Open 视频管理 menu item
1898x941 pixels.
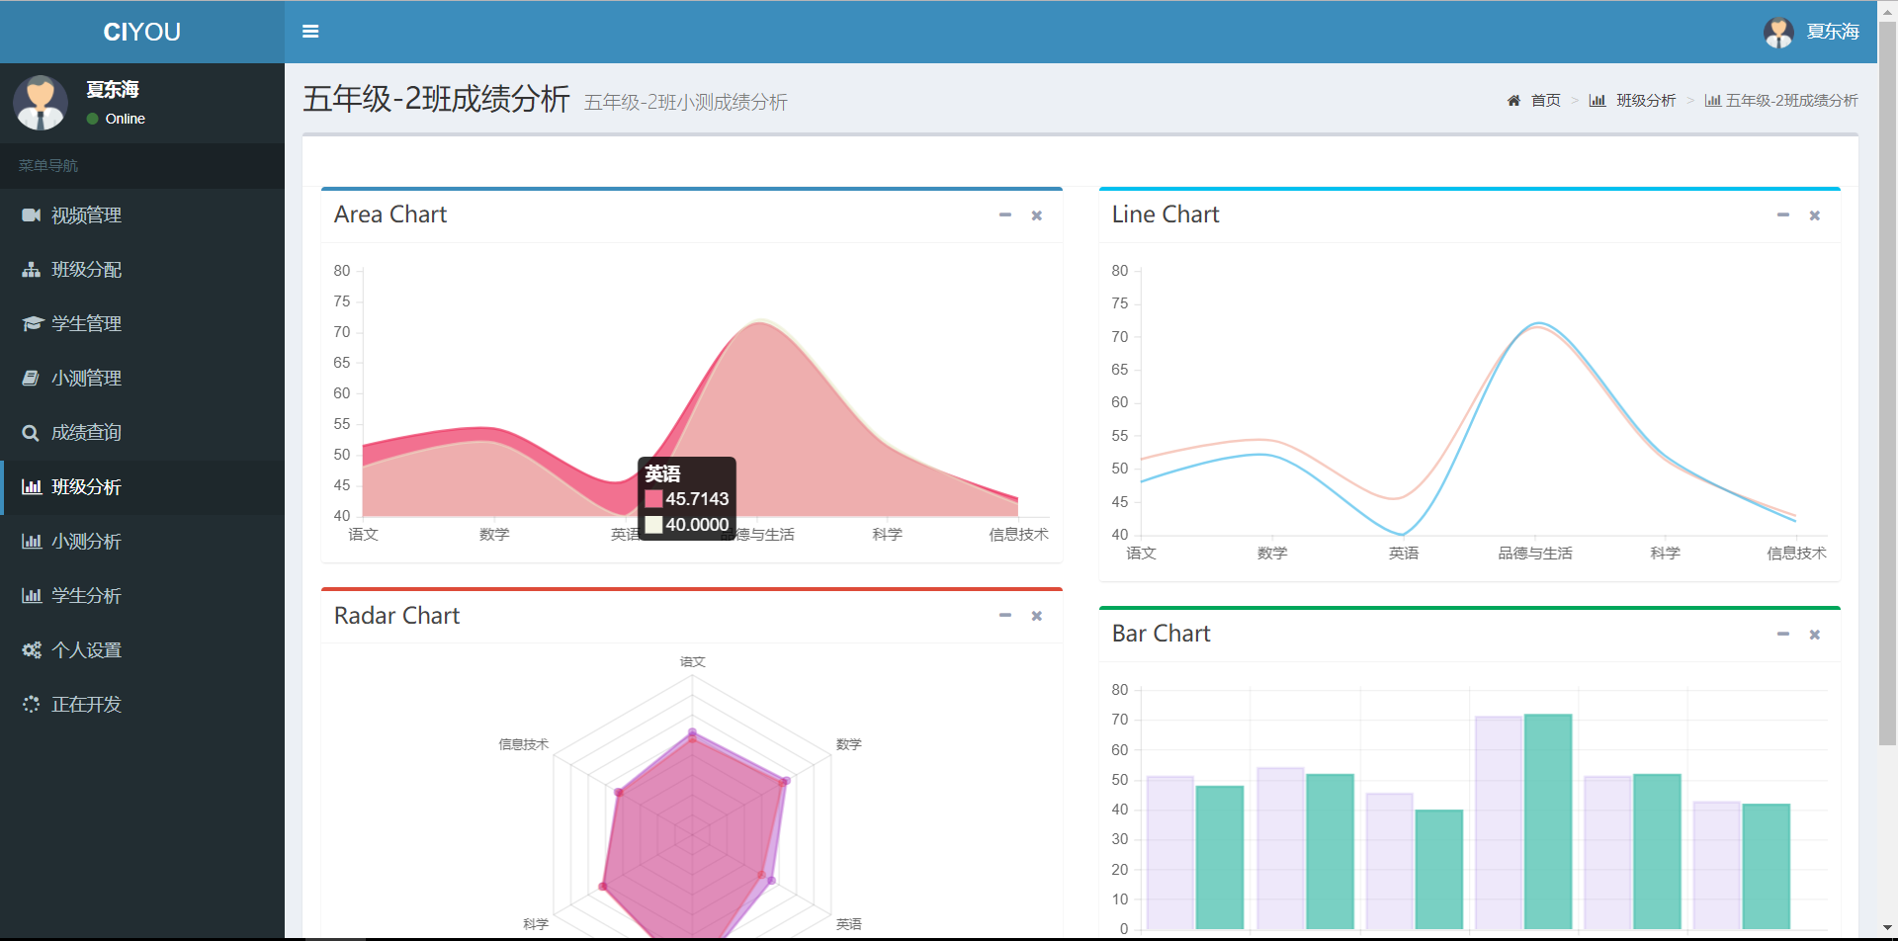coord(142,215)
